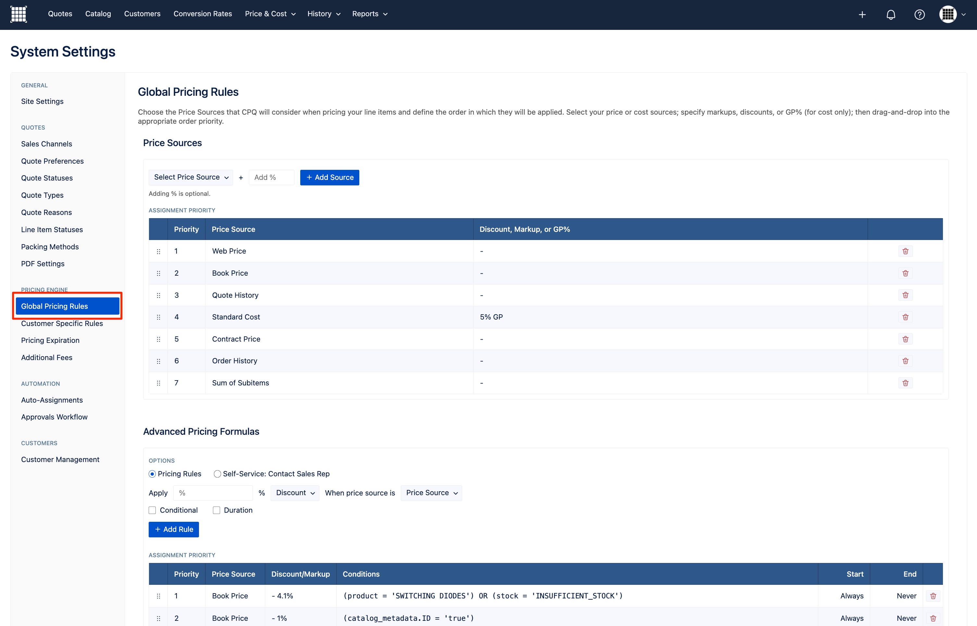Click the Apply percent input field
The width and height of the screenshot is (977, 626).
coord(213,493)
